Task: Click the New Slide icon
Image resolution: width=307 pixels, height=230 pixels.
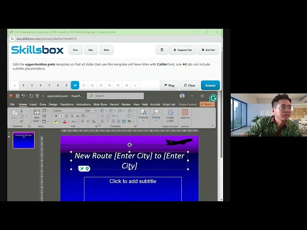Action: coord(36,112)
